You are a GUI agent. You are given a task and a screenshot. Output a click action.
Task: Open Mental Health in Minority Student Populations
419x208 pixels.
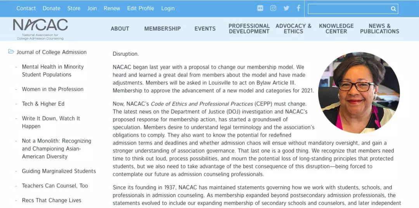(53, 70)
